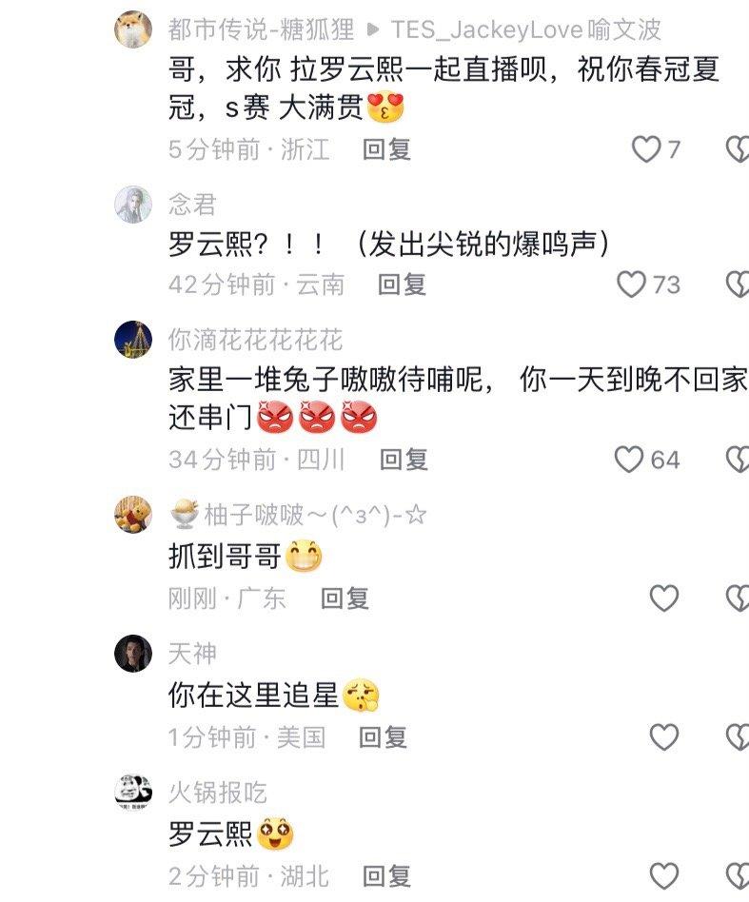Dislike 你滴花花花花花's comment

(738, 459)
